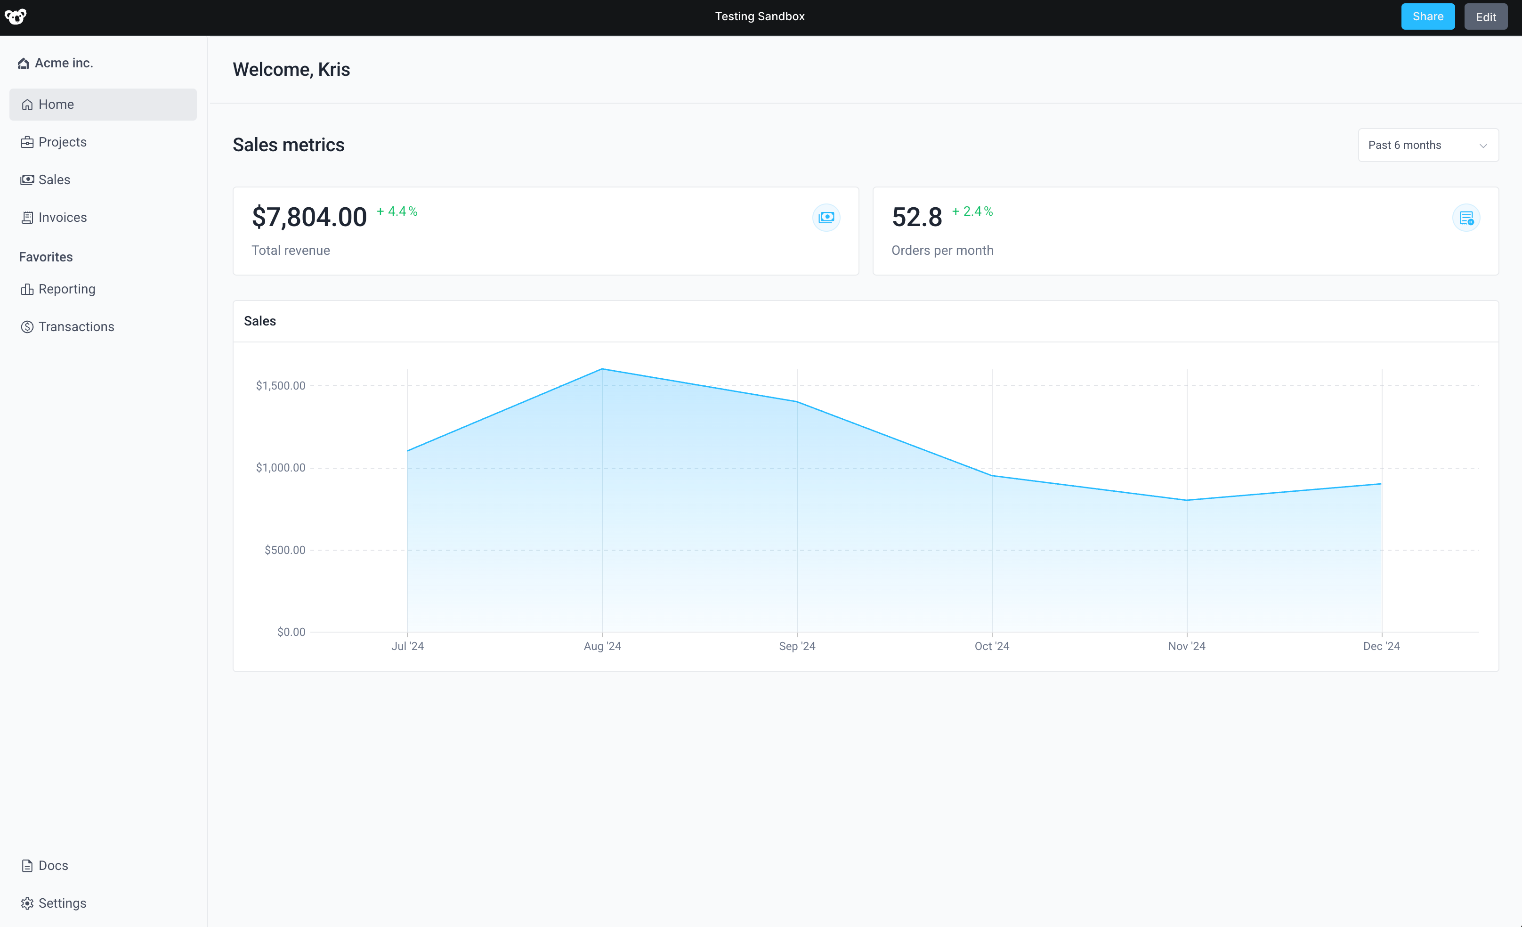Click the chevron arrow in period selector

pos(1482,146)
